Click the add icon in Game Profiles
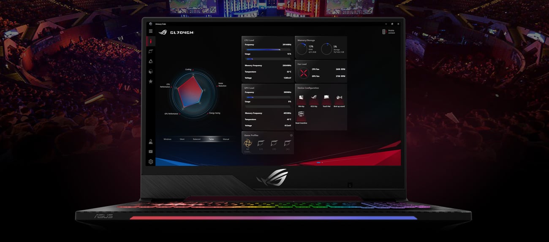 pos(291,136)
